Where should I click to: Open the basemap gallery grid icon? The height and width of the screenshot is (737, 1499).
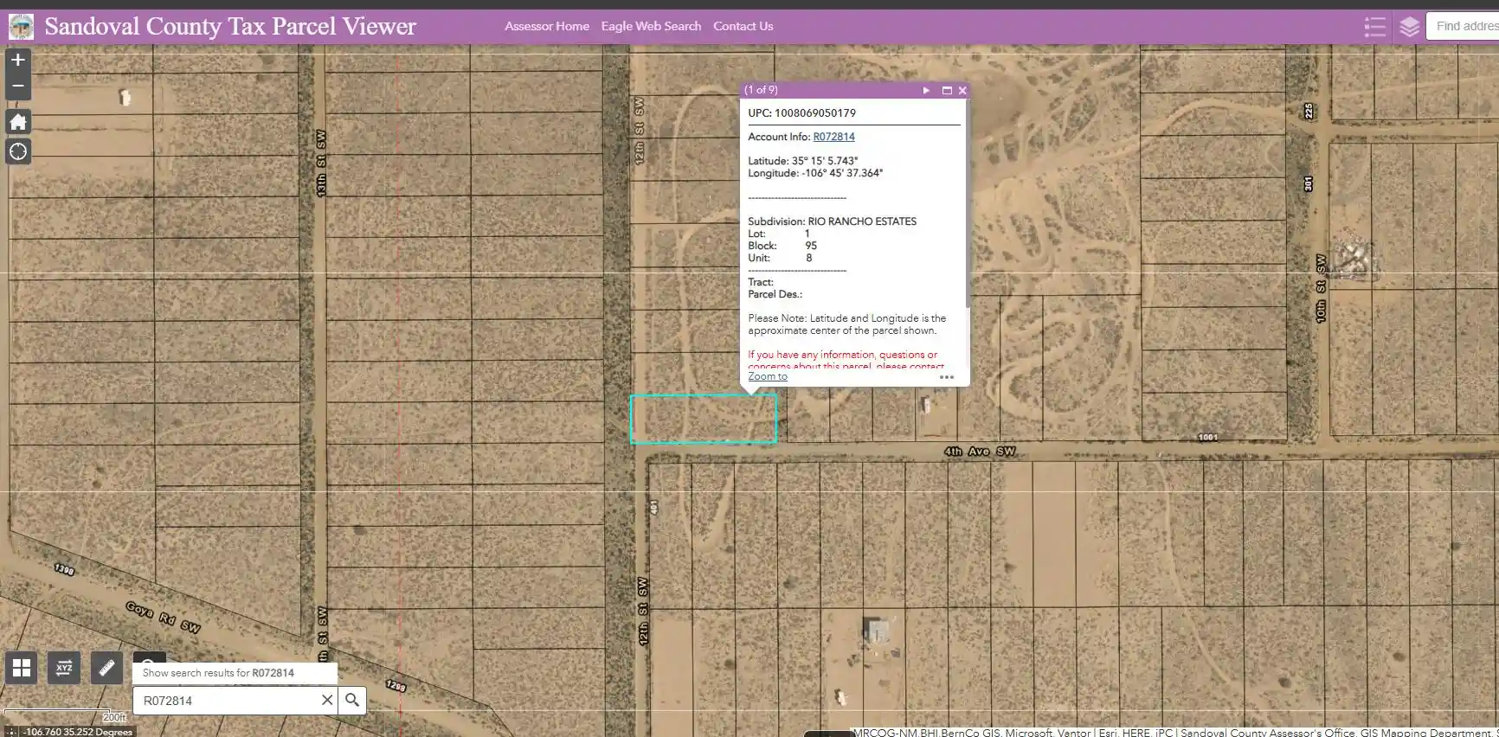[x=21, y=668]
